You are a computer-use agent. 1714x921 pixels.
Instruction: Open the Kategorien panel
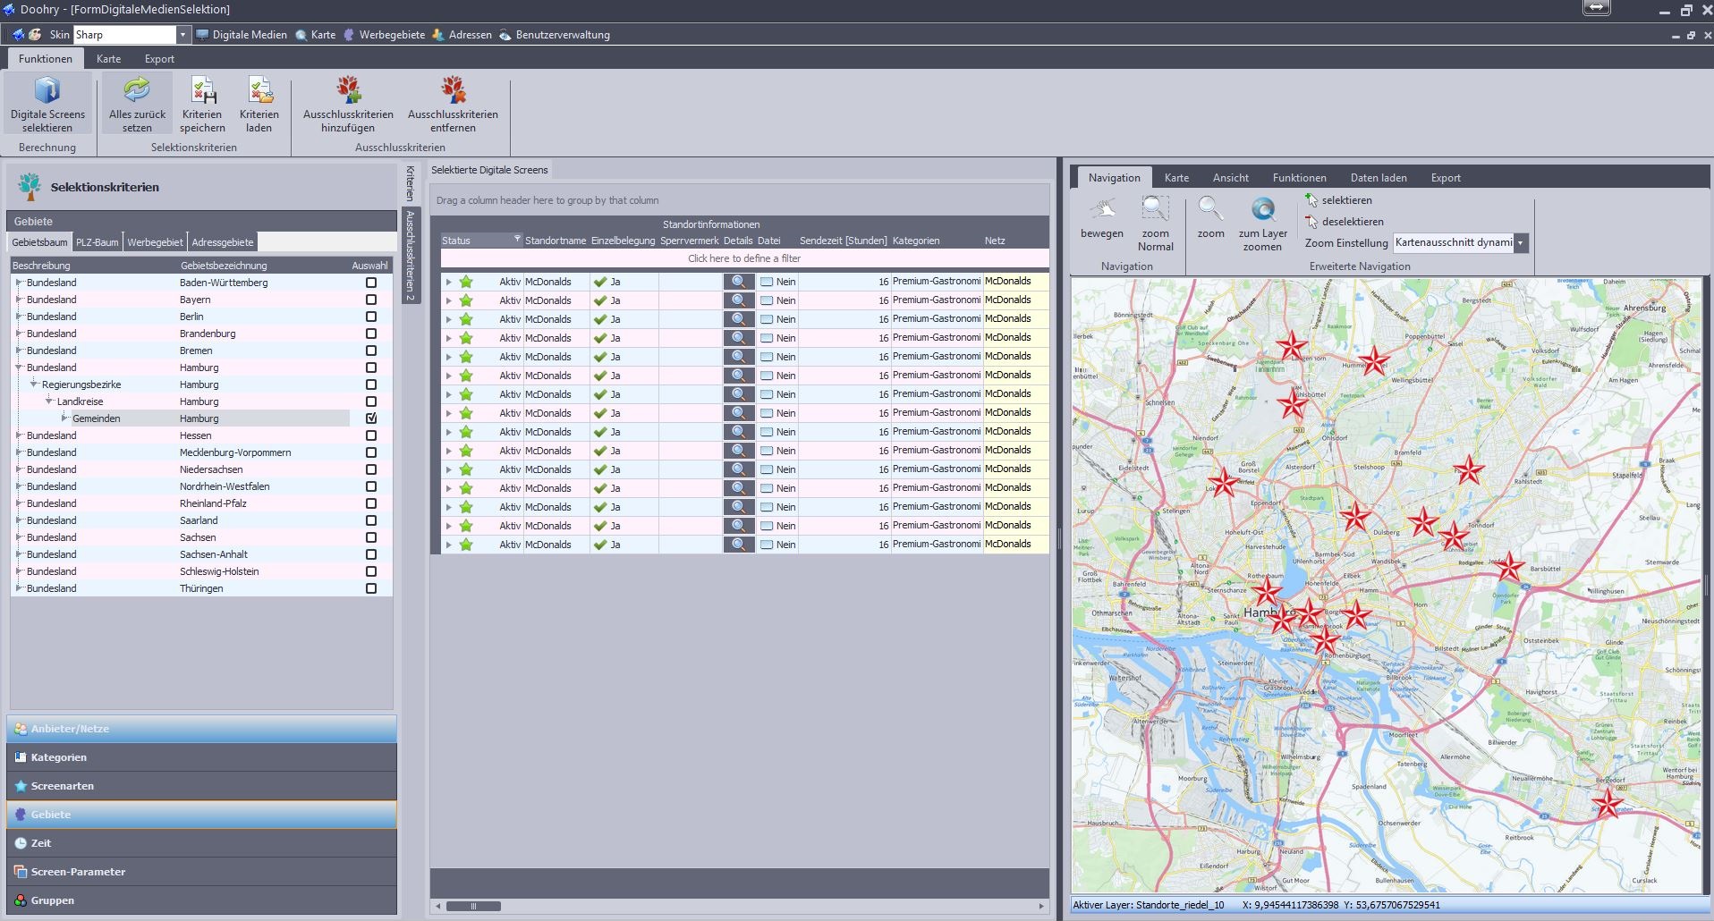coord(201,757)
